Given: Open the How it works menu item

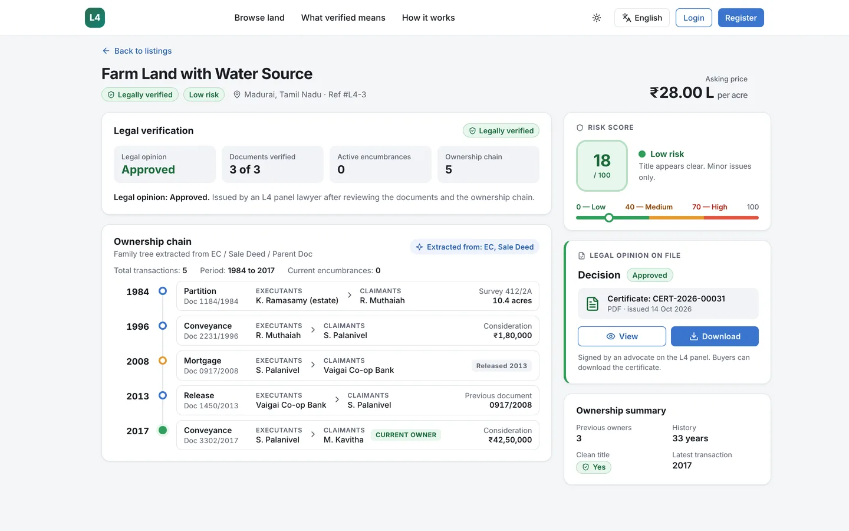Looking at the screenshot, I should pos(429,18).
